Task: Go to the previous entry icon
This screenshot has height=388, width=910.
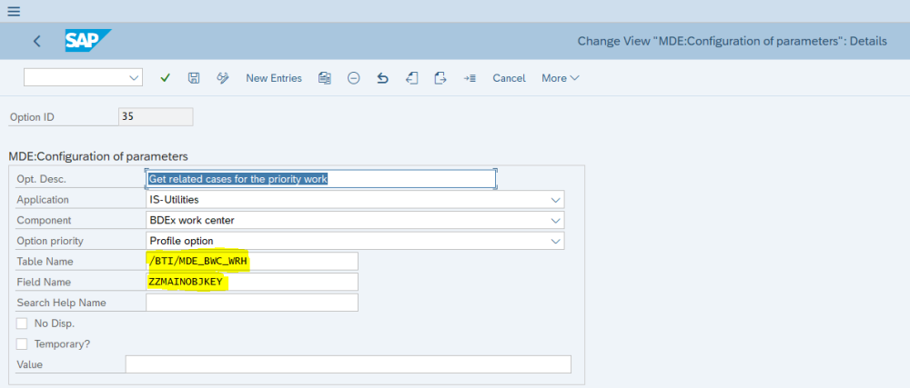Action: click(411, 78)
